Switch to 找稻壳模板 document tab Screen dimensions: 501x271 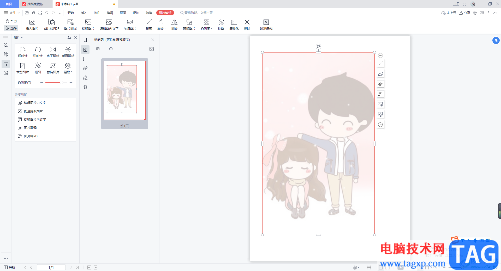click(35, 4)
